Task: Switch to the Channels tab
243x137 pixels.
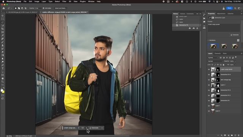Action: click(218, 53)
